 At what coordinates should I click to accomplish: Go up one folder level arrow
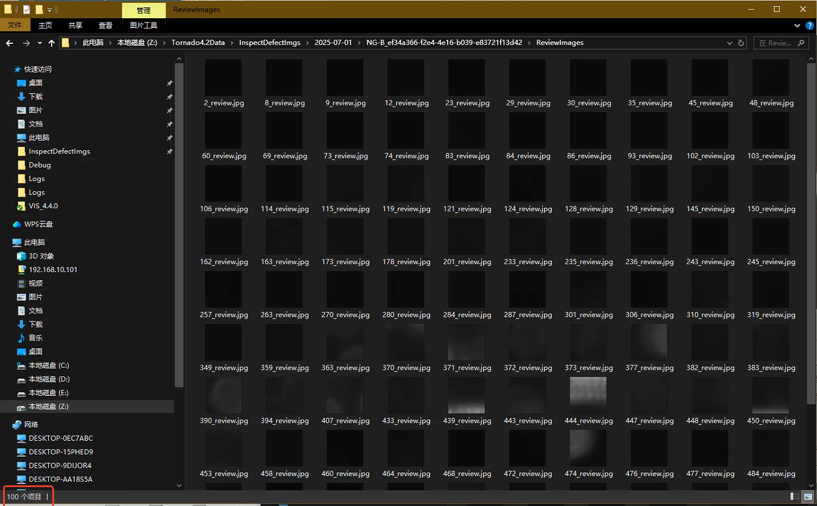pos(51,43)
